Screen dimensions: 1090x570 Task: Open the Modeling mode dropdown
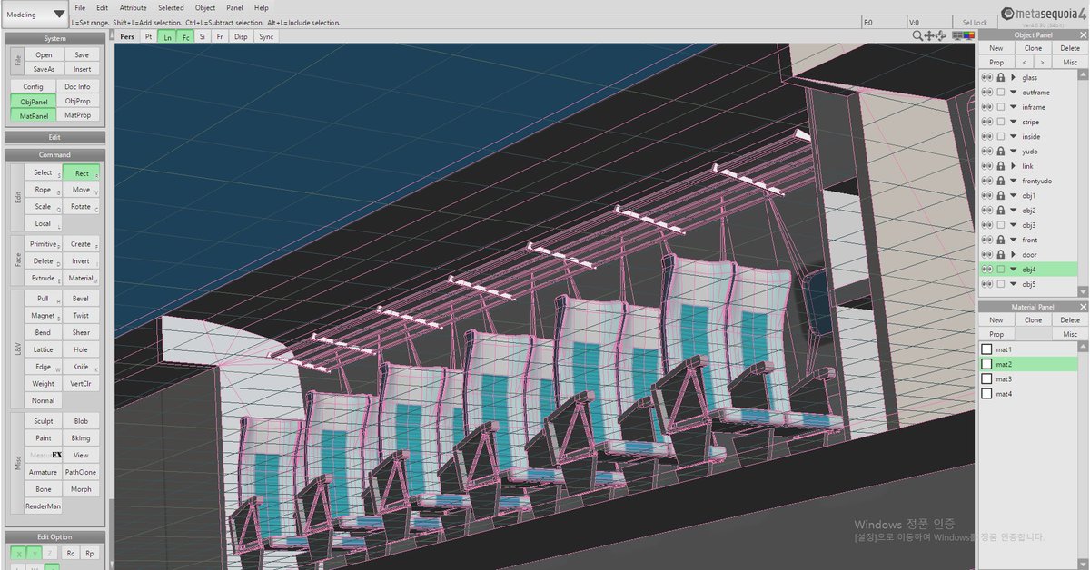click(35, 15)
